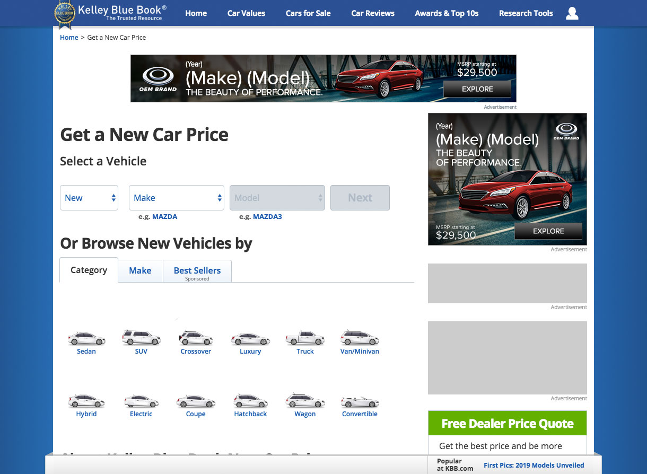Click the Electric category text link

pos(141,414)
